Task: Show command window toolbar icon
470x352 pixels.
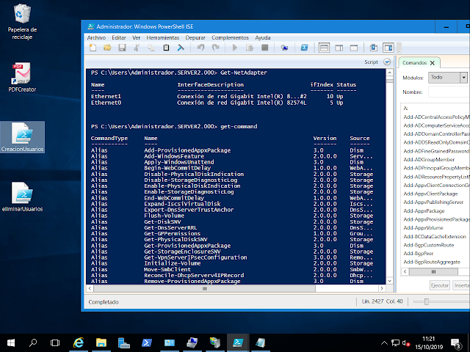Action: (x=374, y=48)
